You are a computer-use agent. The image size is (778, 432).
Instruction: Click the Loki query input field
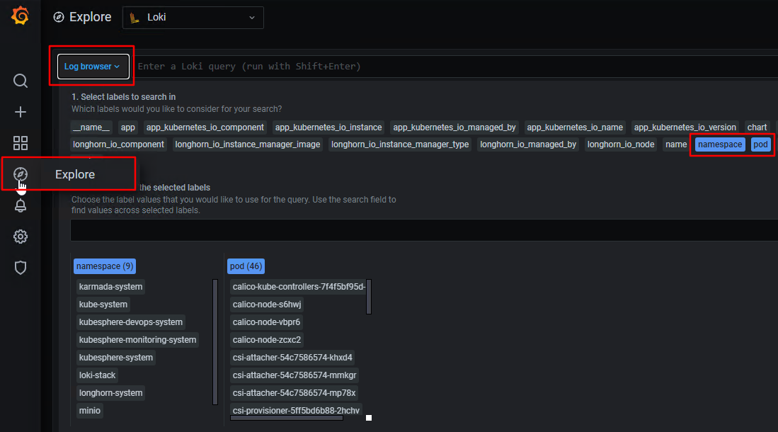coord(425,66)
